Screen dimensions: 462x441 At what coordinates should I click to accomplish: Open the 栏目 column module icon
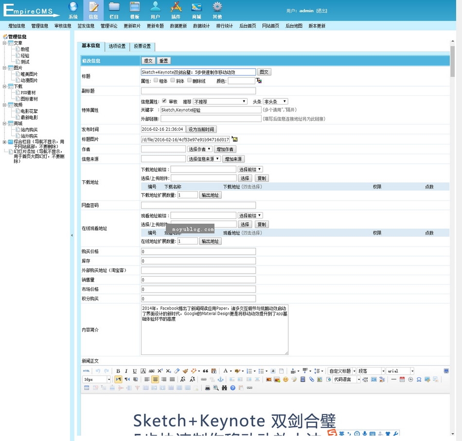pos(114,10)
